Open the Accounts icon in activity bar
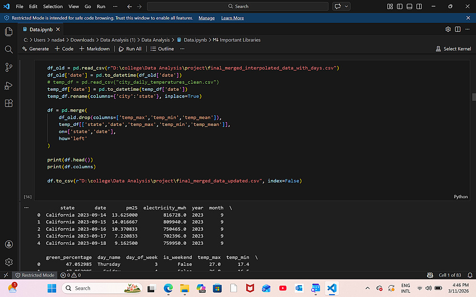This screenshot has height=297, width=476. point(9,244)
